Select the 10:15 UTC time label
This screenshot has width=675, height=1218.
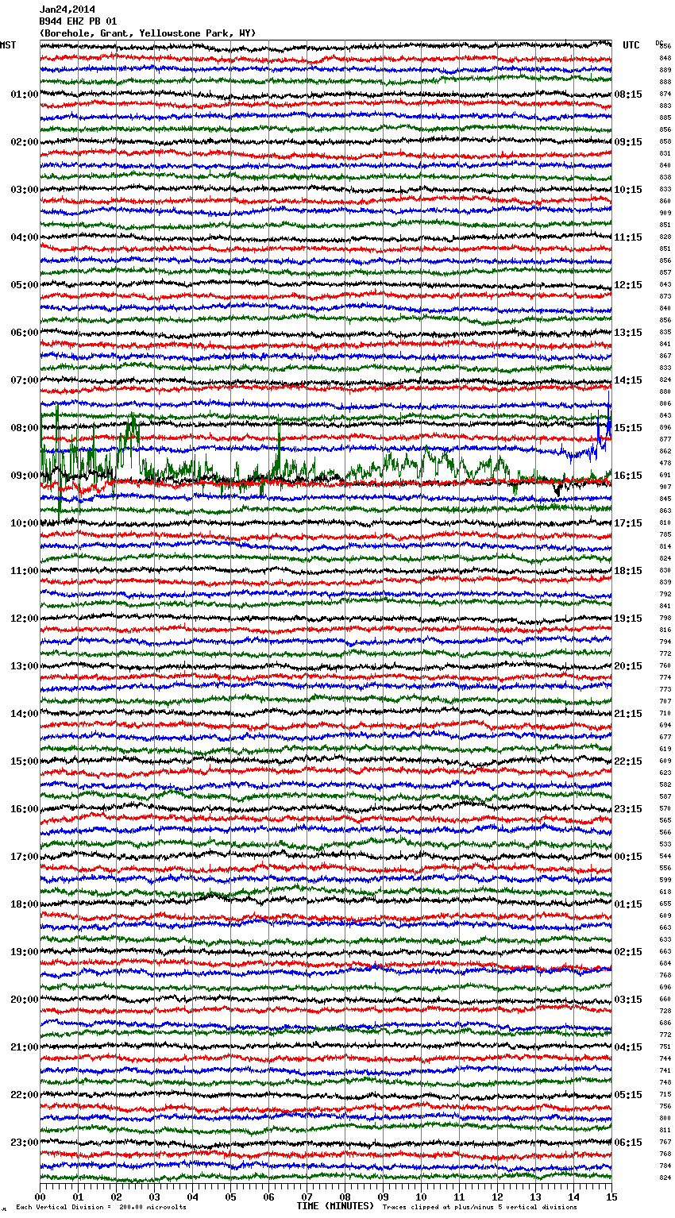click(628, 190)
